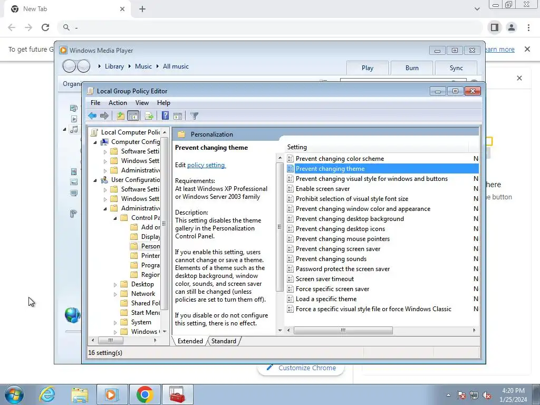Click the Prevent changing color scheme policy icon
The image size is (540, 405).
(291, 159)
